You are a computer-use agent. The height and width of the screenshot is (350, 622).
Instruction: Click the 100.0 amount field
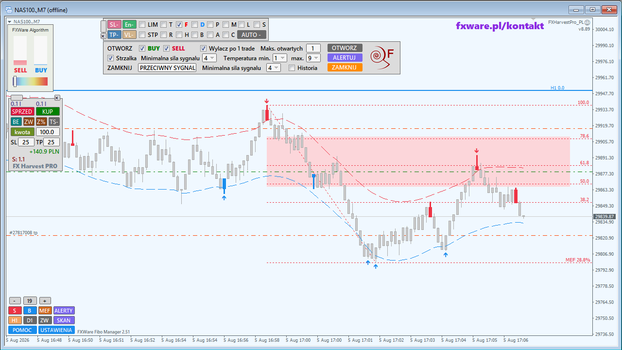pos(48,132)
